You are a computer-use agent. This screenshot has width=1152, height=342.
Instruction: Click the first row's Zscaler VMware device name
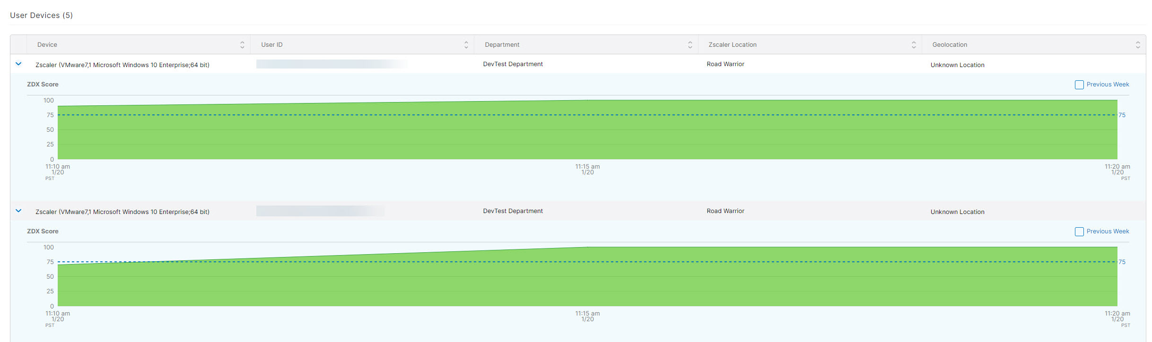click(122, 65)
